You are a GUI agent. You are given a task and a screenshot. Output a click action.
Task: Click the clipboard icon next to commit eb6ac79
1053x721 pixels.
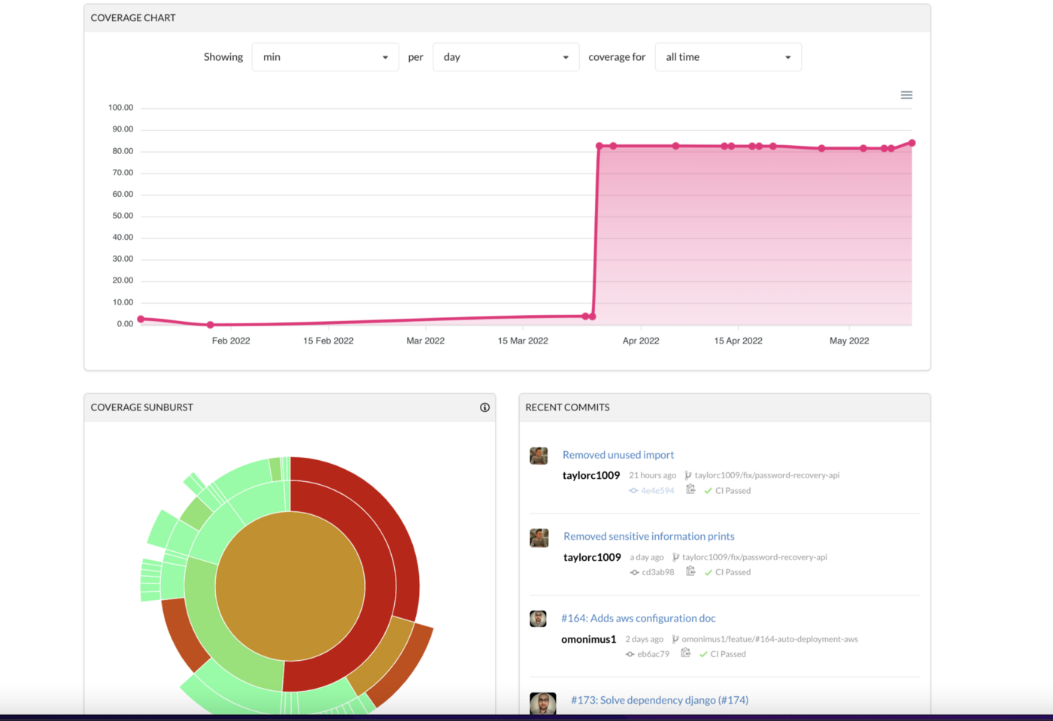click(685, 653)
